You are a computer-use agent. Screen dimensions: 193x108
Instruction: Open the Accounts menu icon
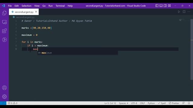click(4, 88)
